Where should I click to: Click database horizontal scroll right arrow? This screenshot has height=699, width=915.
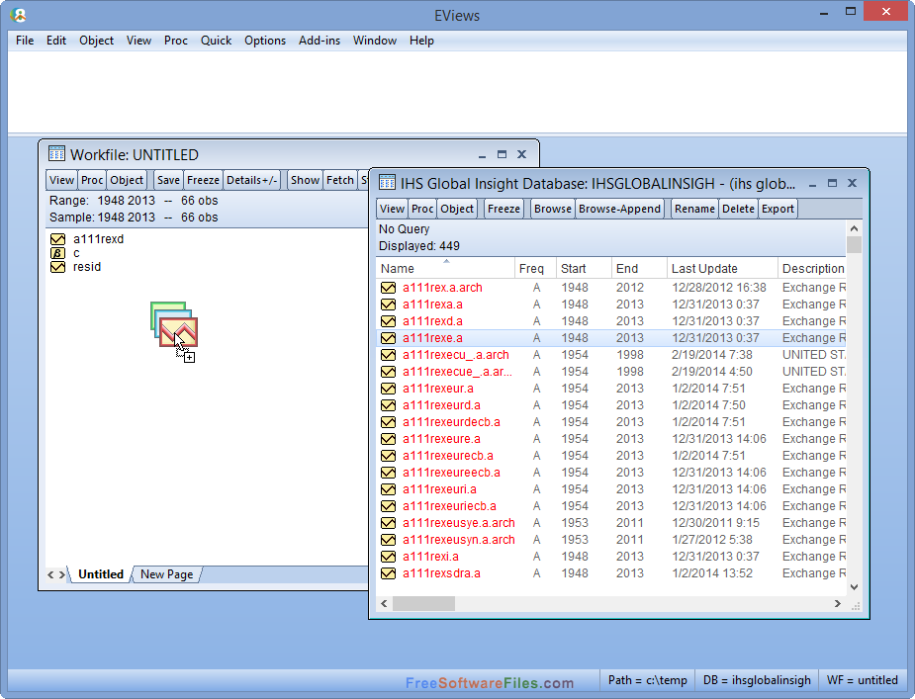[x=838, y=603]
